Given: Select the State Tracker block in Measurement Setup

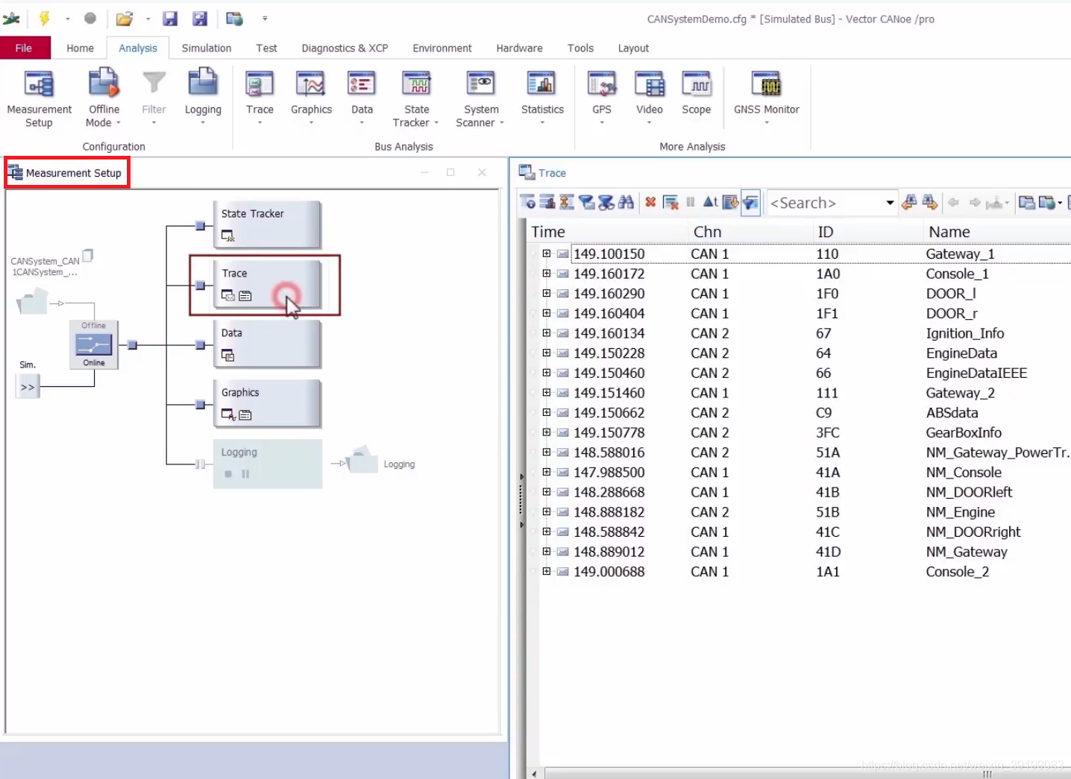Looking at the screenshot, I should point(267,224).
